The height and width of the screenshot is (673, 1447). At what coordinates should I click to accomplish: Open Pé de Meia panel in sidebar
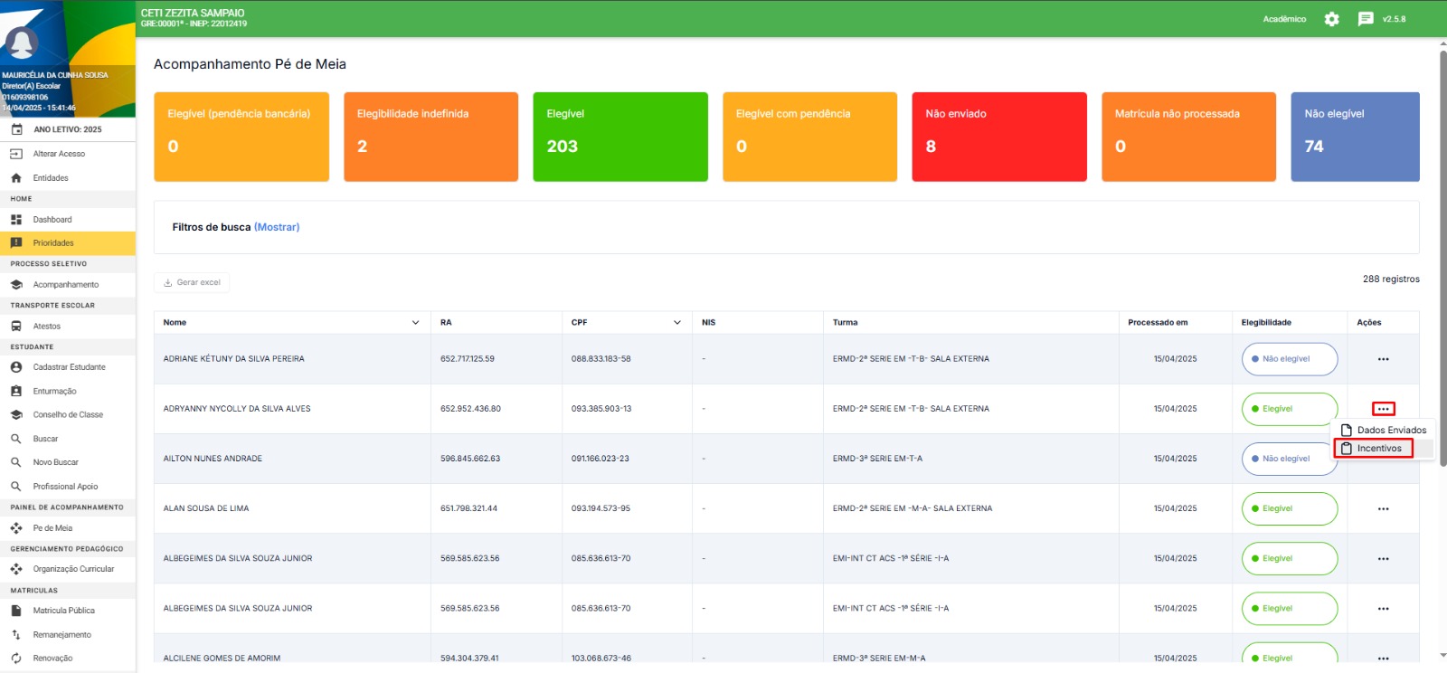[x=52, y=528]
